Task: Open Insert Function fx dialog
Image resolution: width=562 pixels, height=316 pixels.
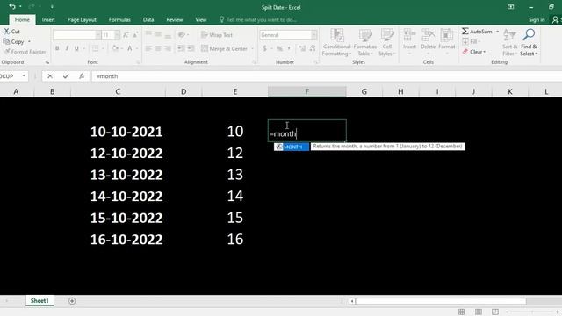Action: pos(82,76)
